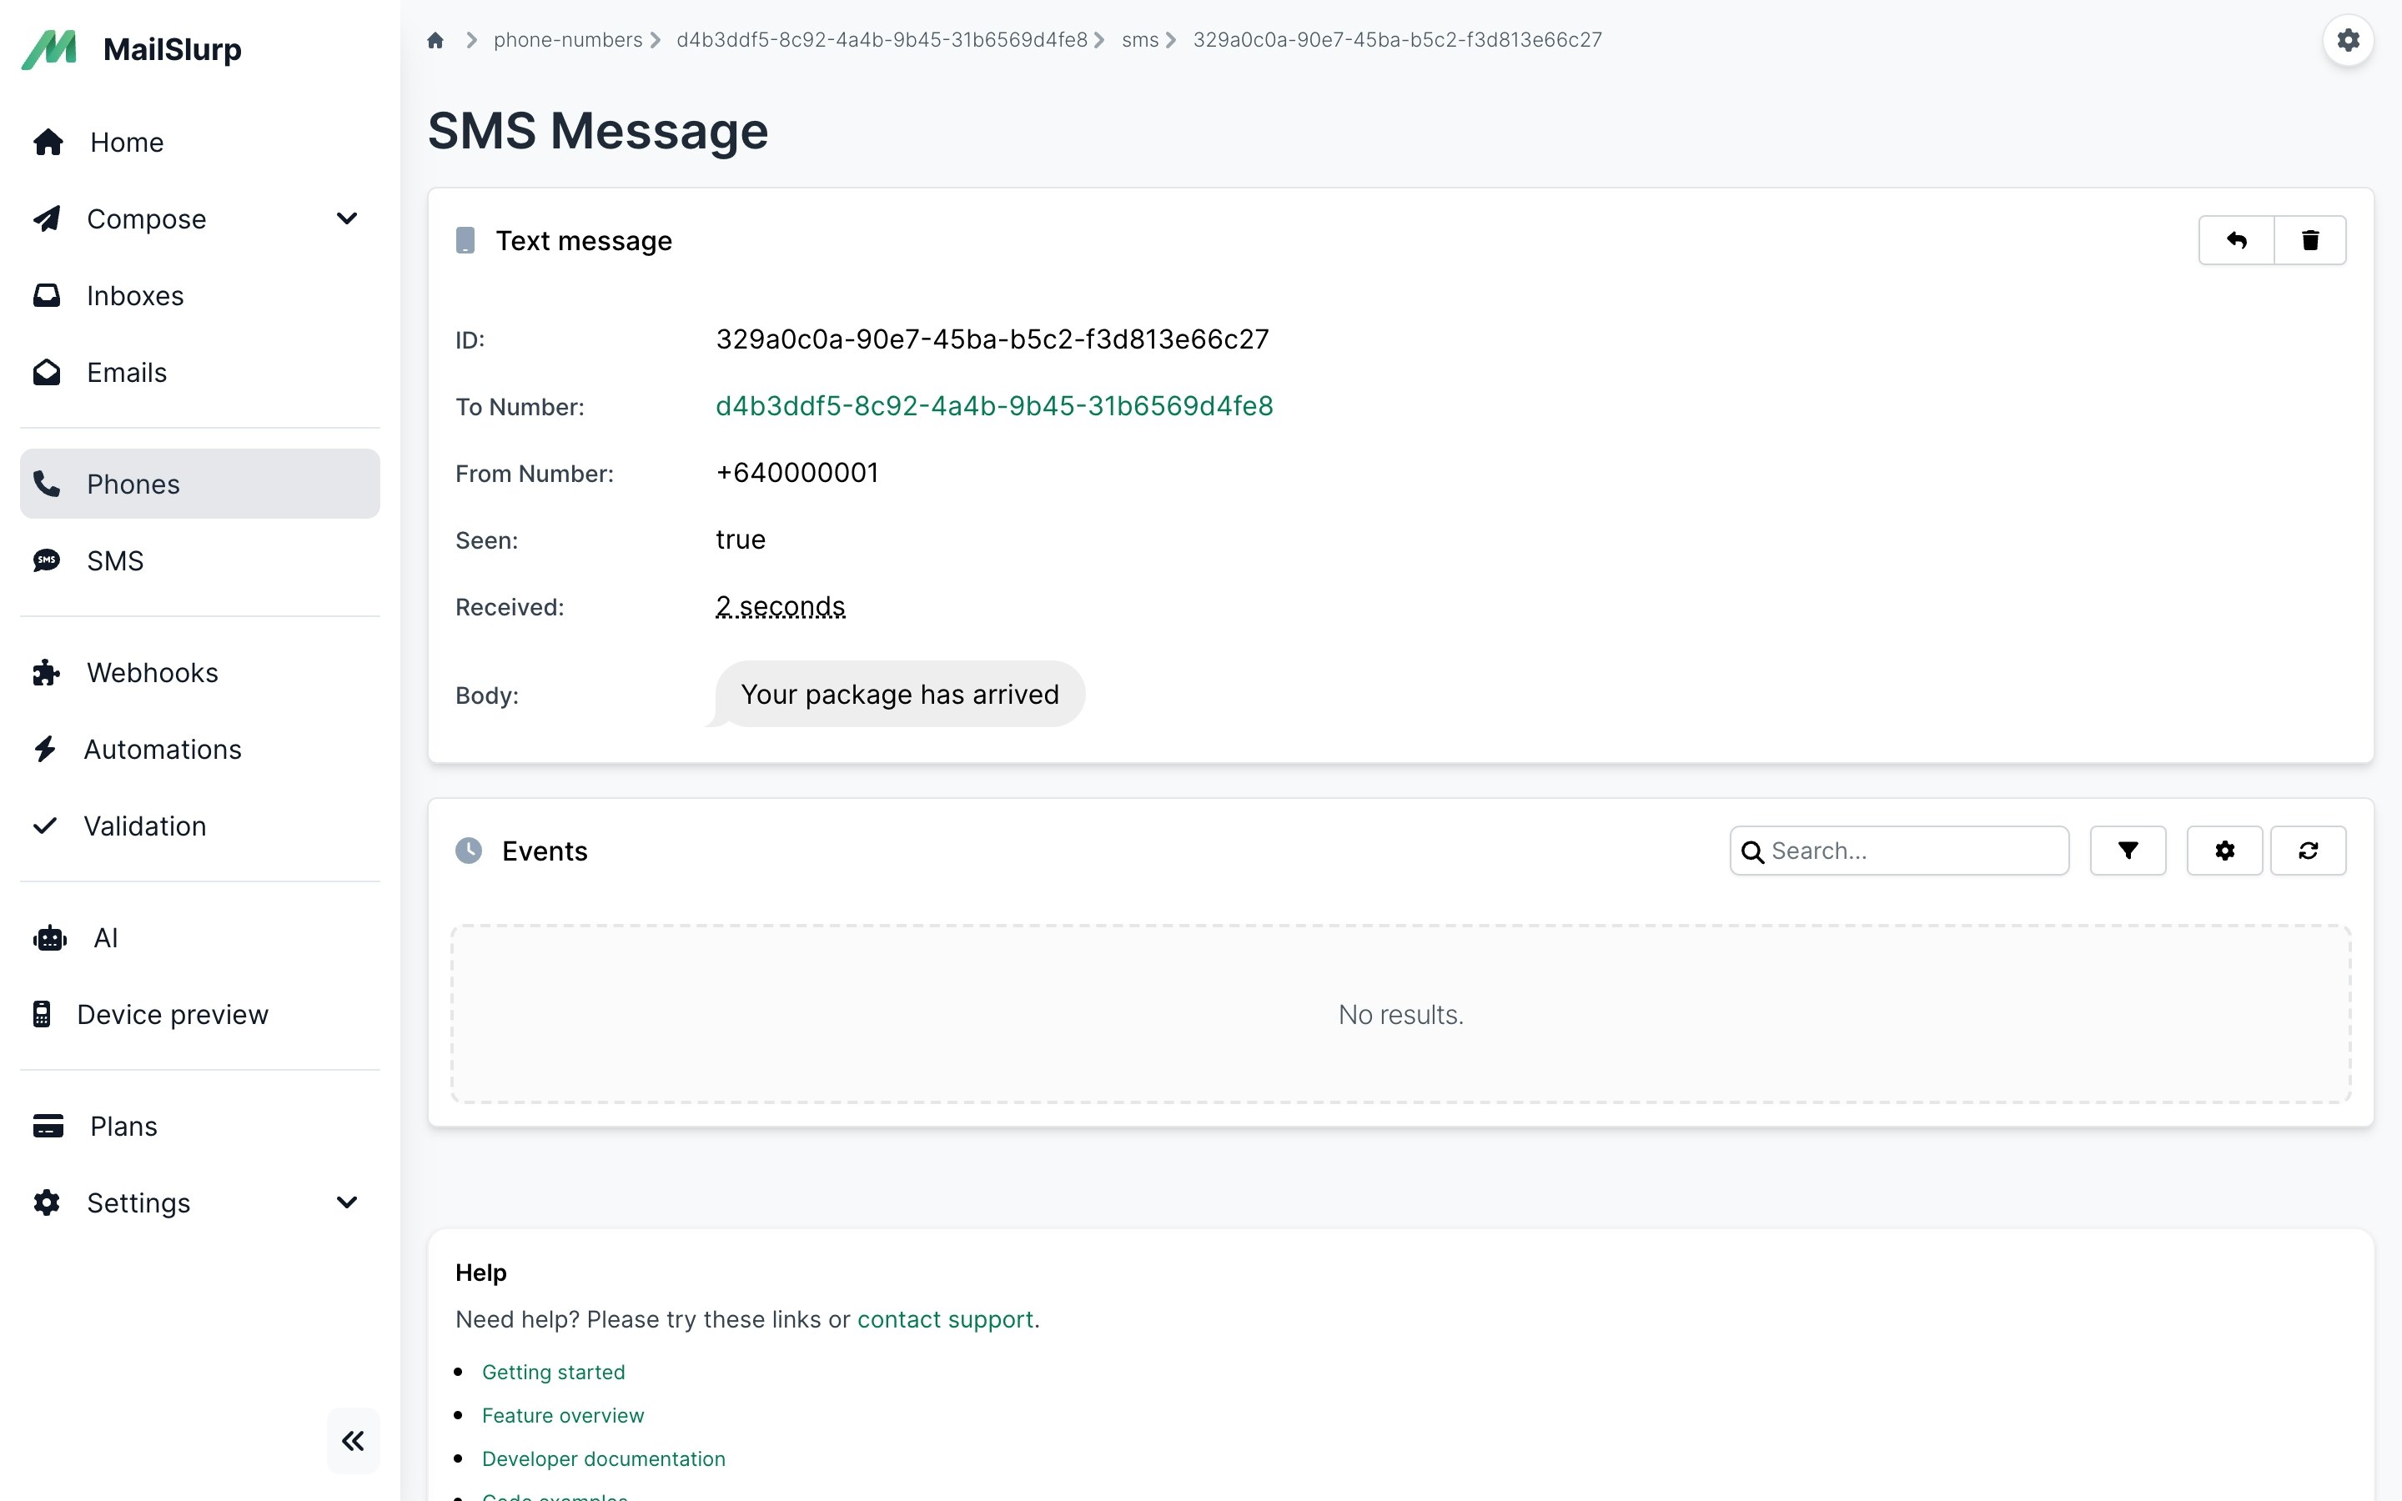Click the top-right settings gear button
Image resolution: width=2402 pixels, height=1501 pixels.
pyautogui.click(x=2348, y=41)
